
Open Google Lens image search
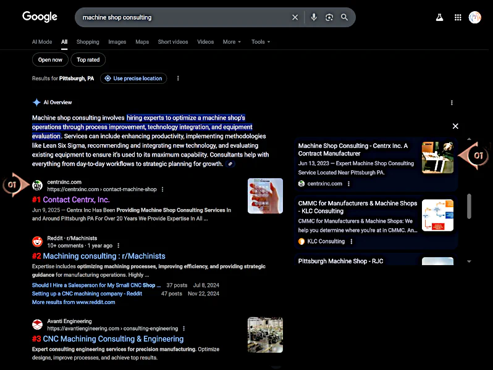[x=329, y=17]
